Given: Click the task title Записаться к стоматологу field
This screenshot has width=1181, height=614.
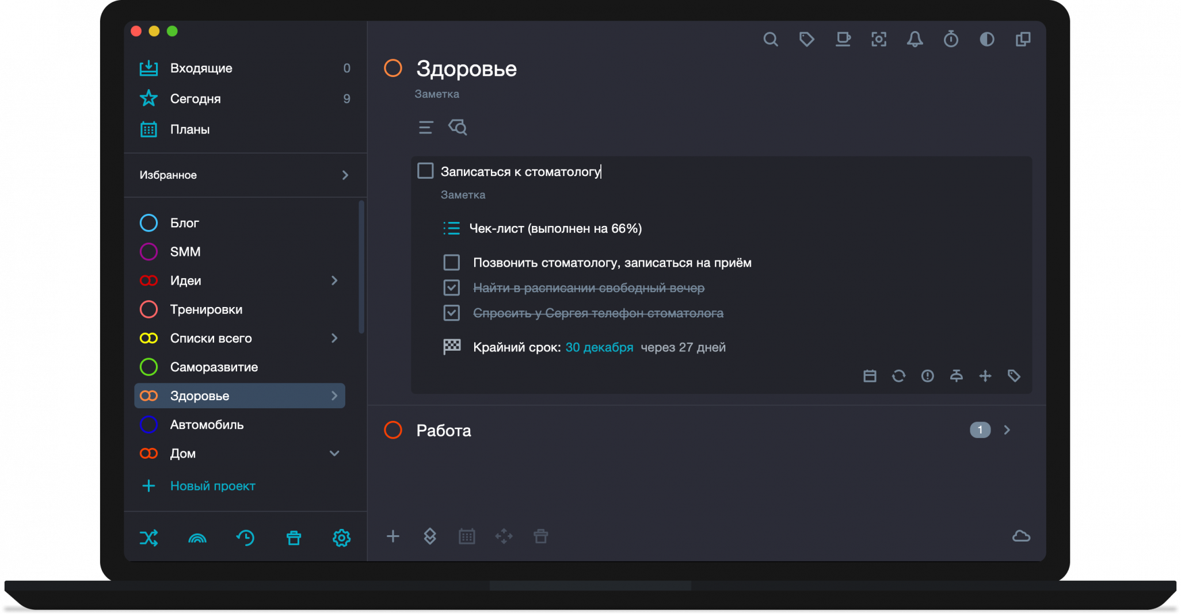Looking at the screenshot, I should [x=521, y=171].
